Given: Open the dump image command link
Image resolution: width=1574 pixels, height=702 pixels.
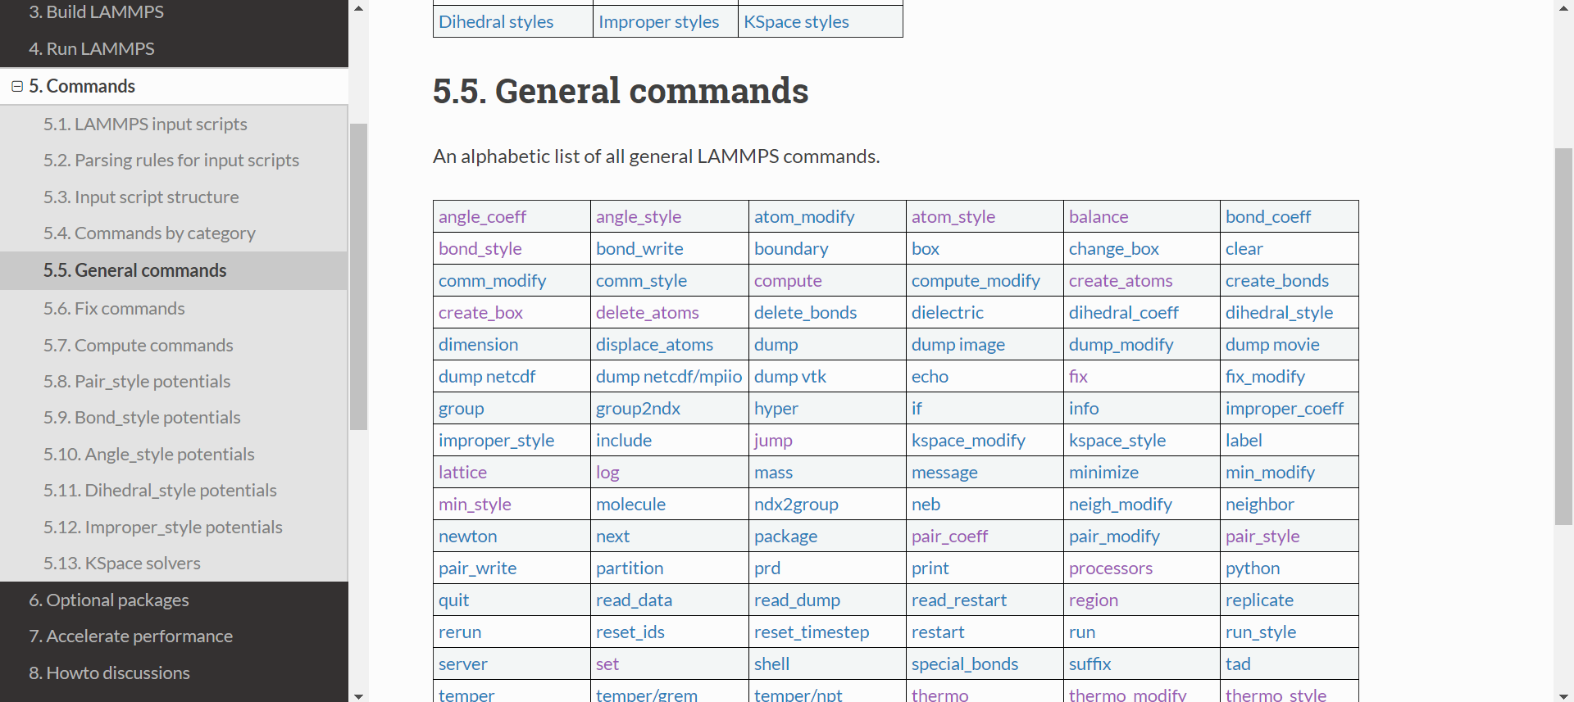Looking at the screenshot, I should pos(958,345).
